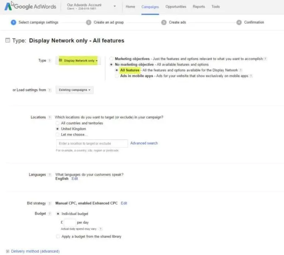Click help icon next to Load settings from
The width and height of the screenshot is (284, 255).
click(50, 90)
